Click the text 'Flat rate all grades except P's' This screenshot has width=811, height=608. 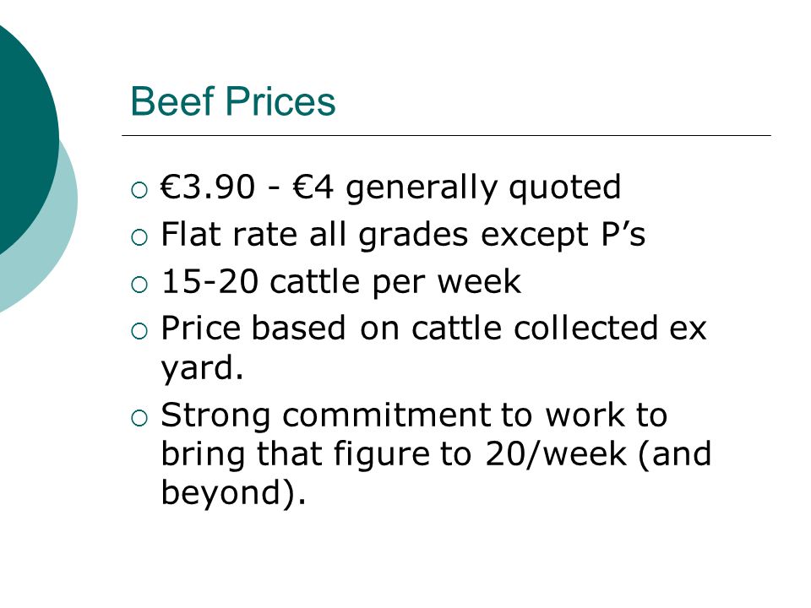pos(403,235)
